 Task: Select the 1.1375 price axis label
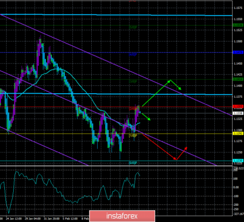pos(238,97)
